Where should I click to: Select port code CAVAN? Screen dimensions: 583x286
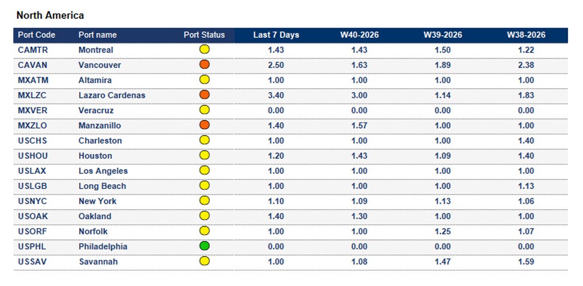(32, 65)
